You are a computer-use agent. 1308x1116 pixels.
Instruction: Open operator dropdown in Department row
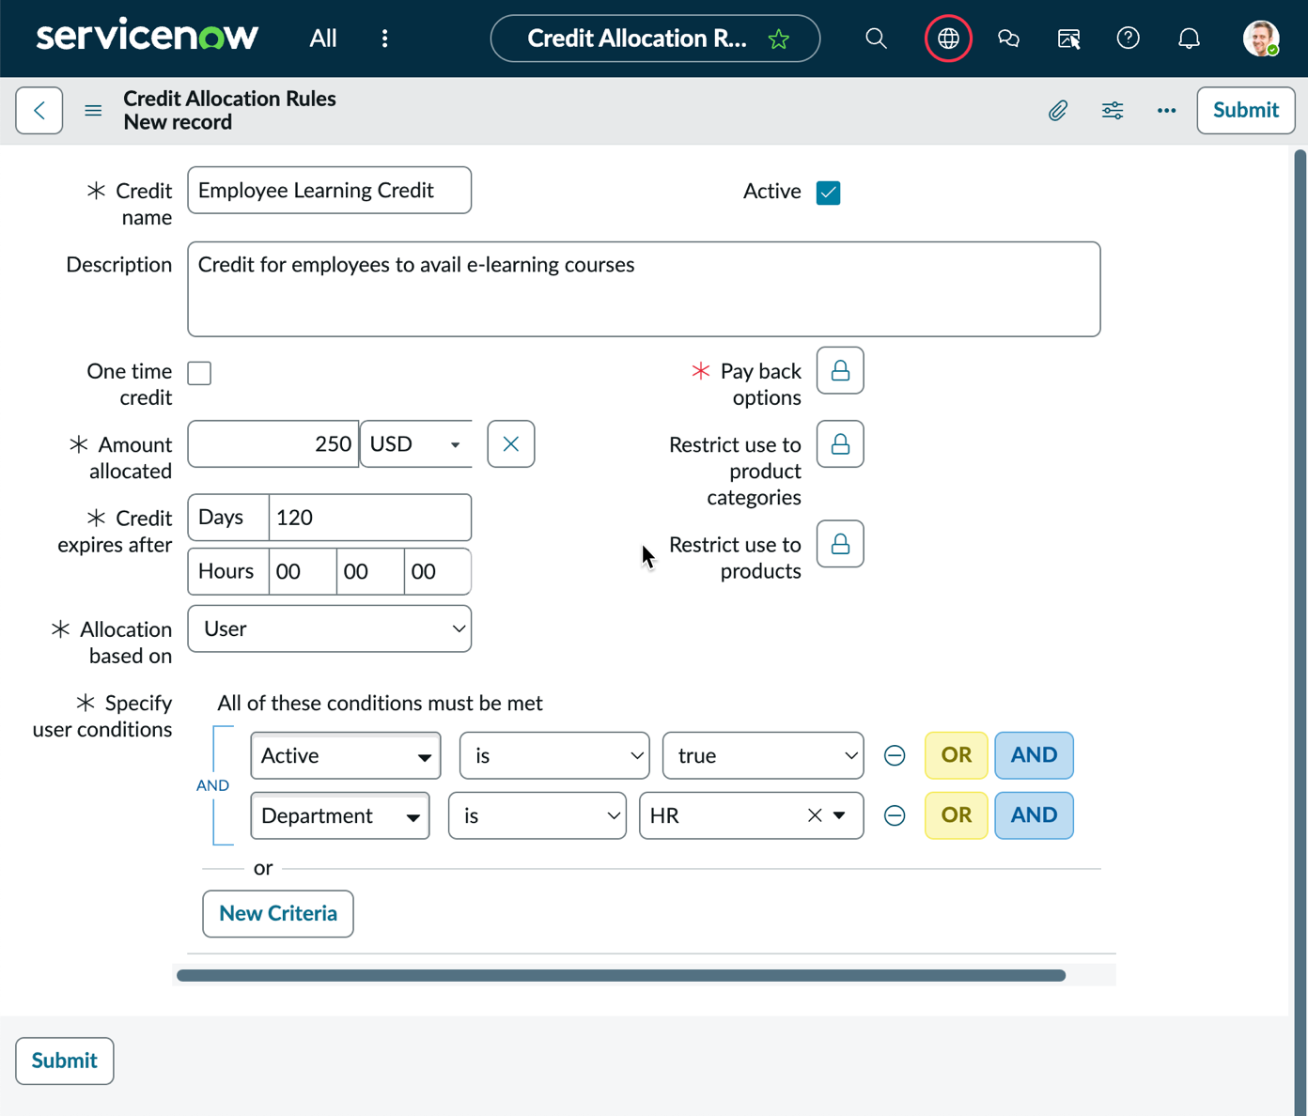tap(537, 815)
